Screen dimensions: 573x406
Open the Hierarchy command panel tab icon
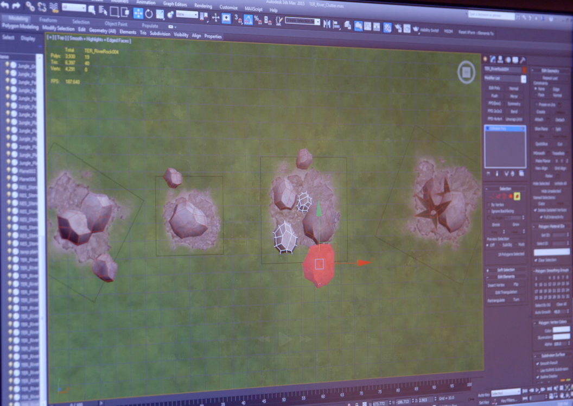[500, 60]
